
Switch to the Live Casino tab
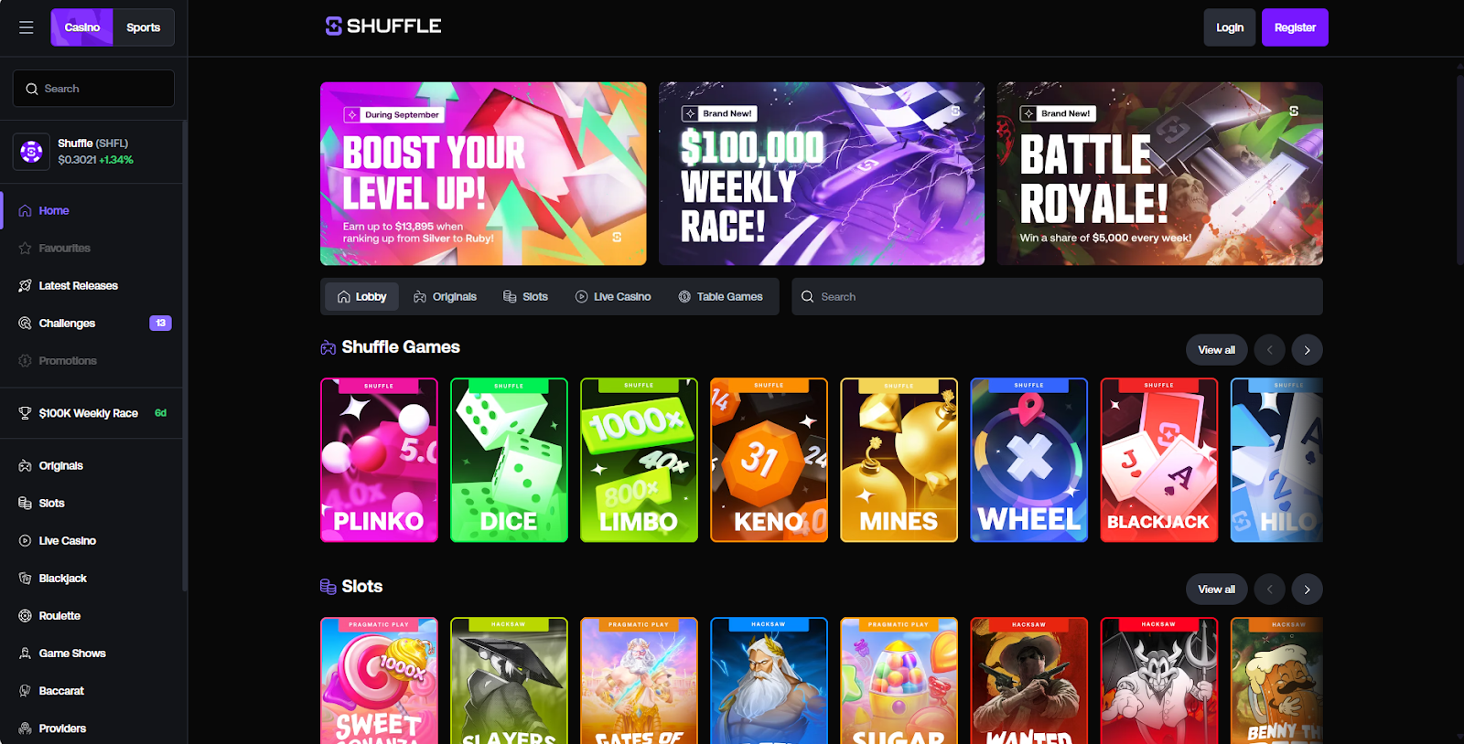coord(613,296)
